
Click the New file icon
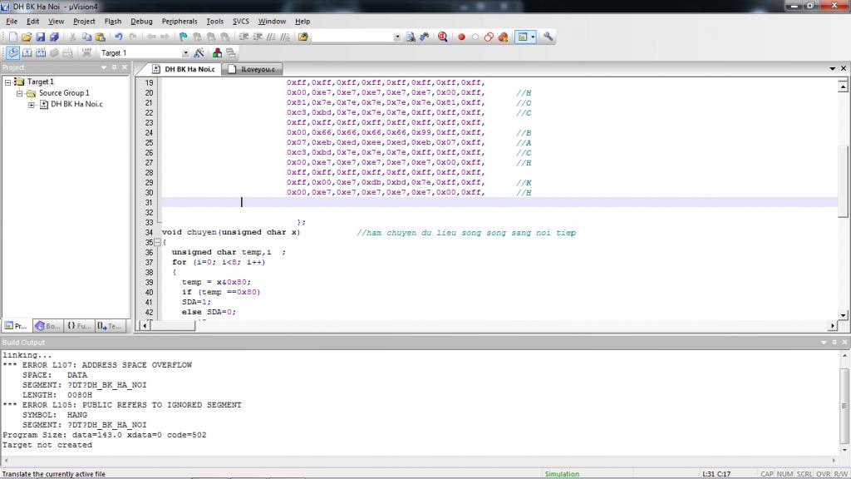pyautogui.click(x=12, y=37)
